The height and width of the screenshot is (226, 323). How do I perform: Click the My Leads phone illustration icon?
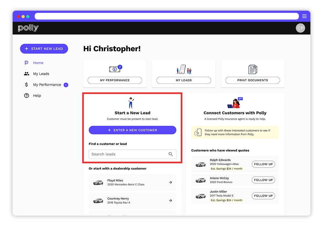tap(183, 69)
